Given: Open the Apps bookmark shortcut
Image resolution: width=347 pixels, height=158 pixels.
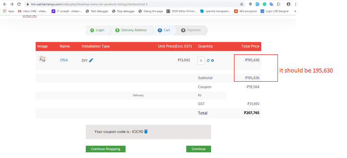Looking at the screenshot, I should click(x=9, y=11).
